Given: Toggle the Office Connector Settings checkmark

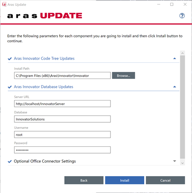Looking at the screenshot, I should click(10, 161).
